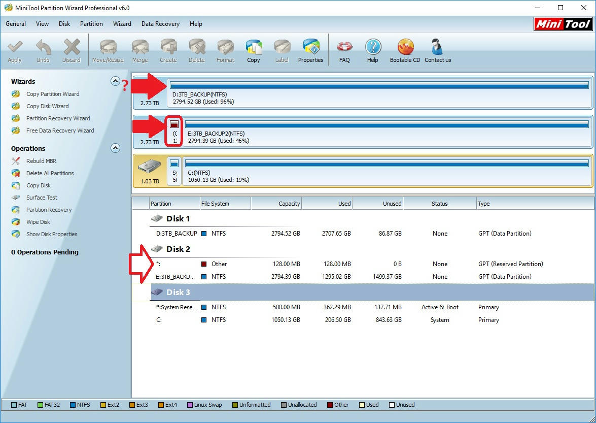596x423 pixels.
Task: Click the Contact us toolbar icon
Action: click(x=437, y=47)
